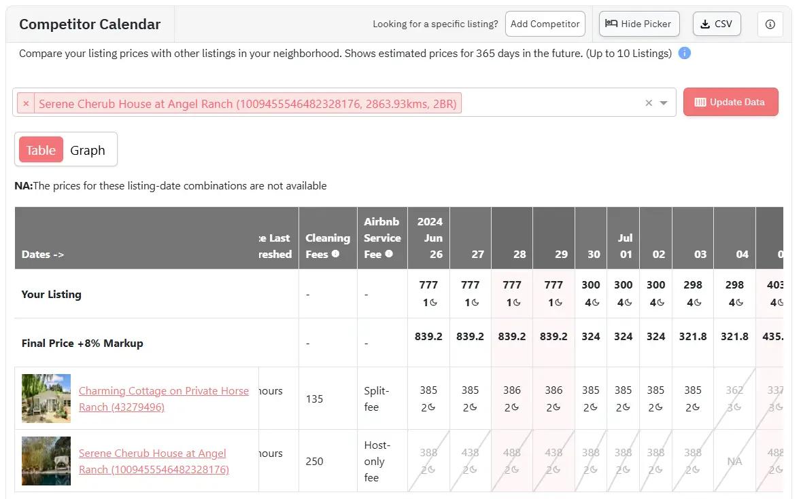The width and height of the screenshot is (801, 499).
Task: Open the Serene Cherub House listing link
Action: tap(154, 461)
